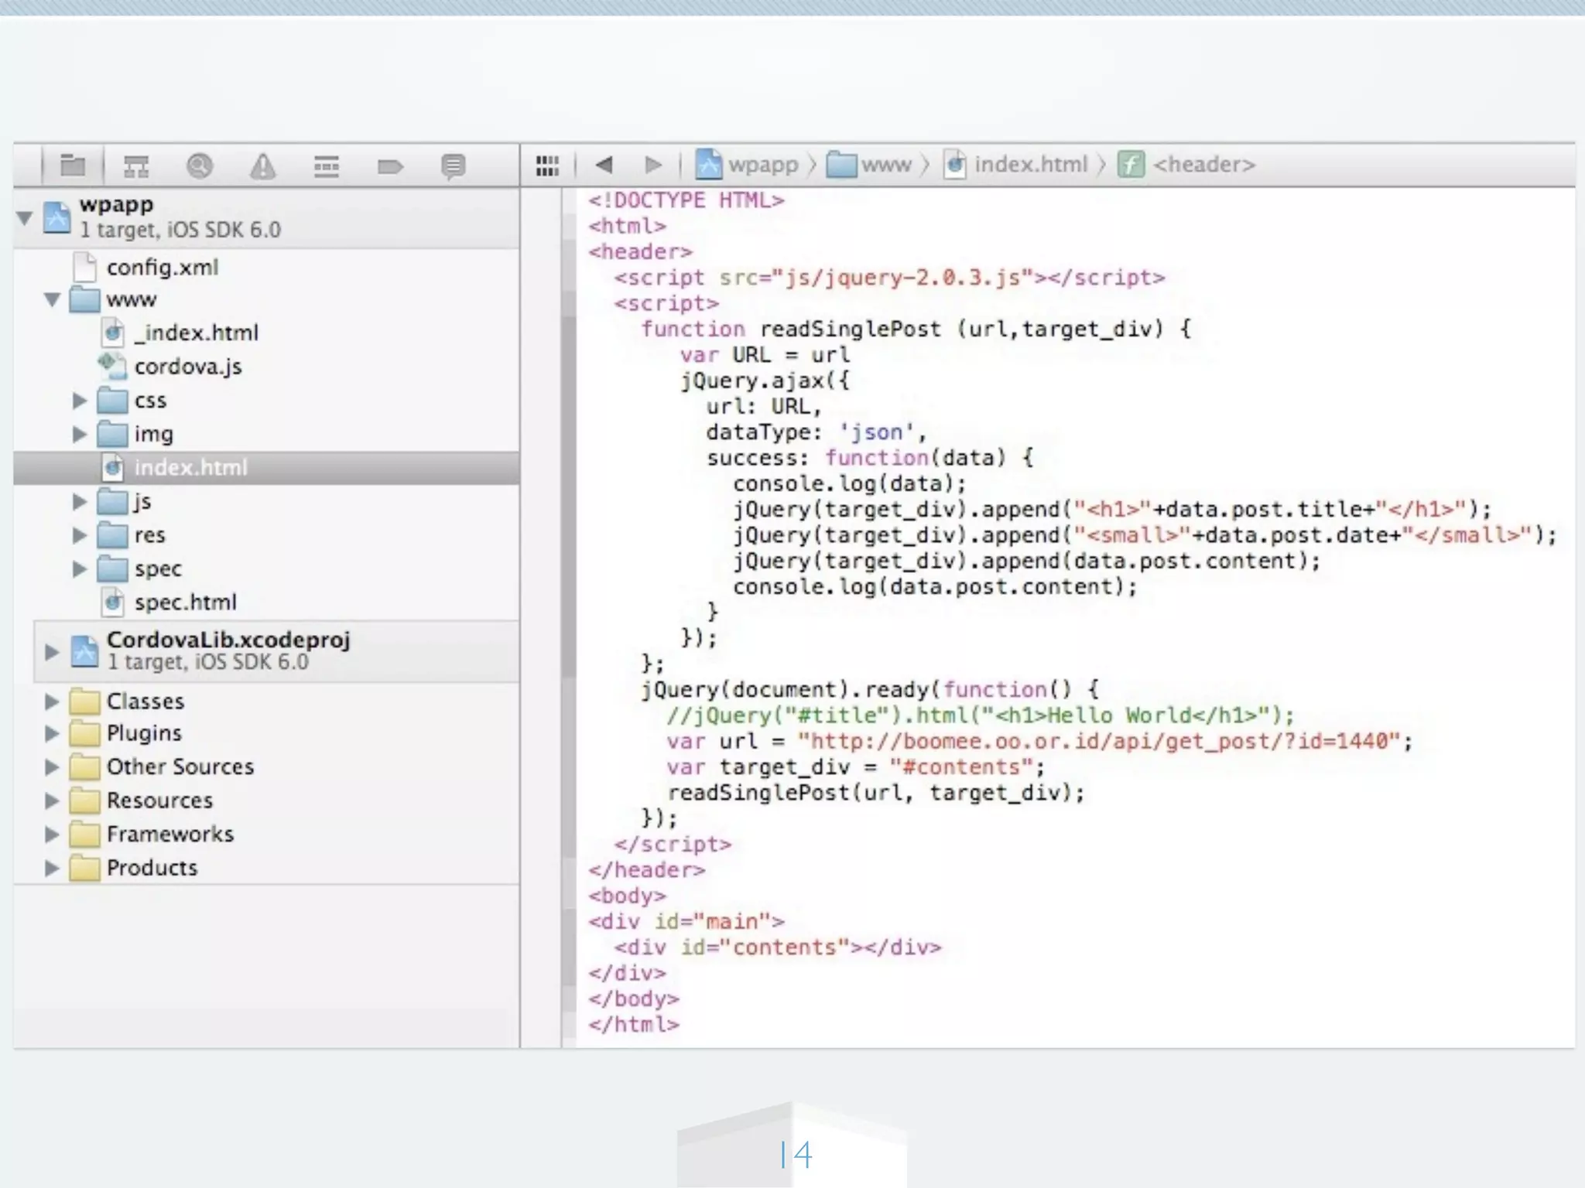Image resolution: width=1585 pixels, height=1188 pixels.
Task: Open the Search navigator magnifier icon
Action: click(x=200, y=166)
